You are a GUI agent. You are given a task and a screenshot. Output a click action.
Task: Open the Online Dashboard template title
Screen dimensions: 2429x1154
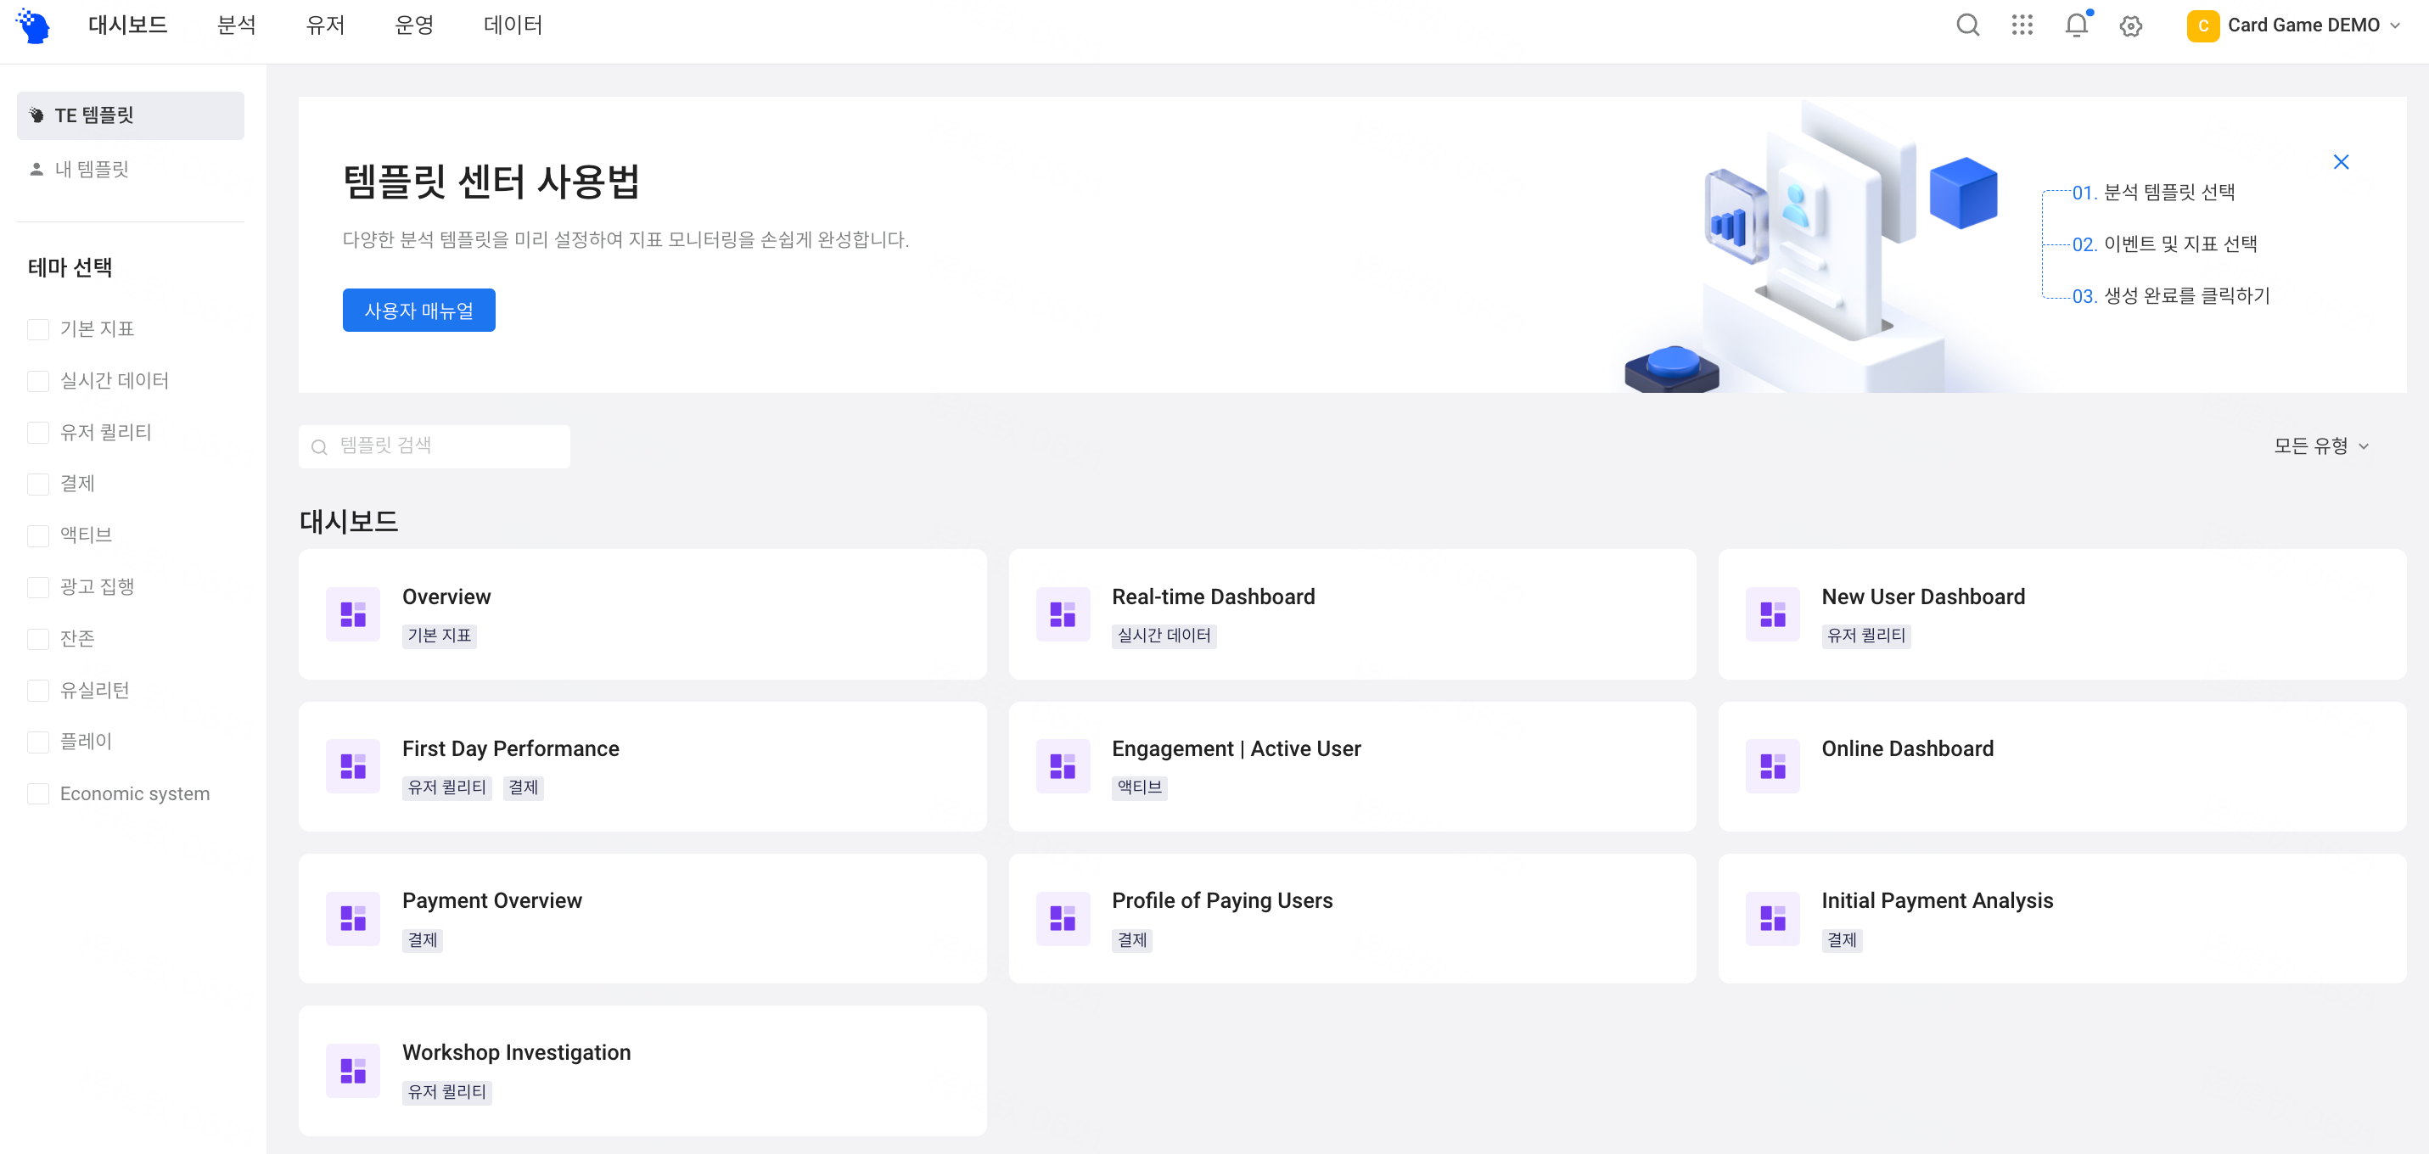1908,748
